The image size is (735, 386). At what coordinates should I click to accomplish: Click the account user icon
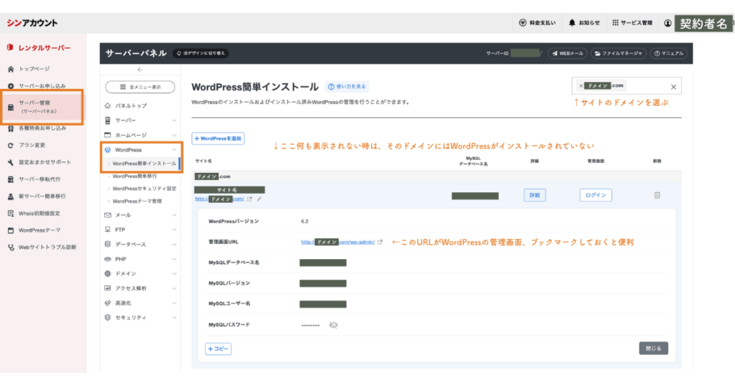click(x=668, y=23)
